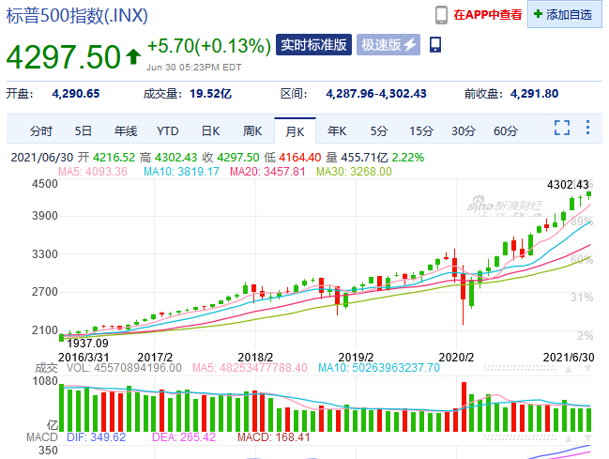
Task: Click the down triangle in the 成交 volume header
Action: point(588,369)
